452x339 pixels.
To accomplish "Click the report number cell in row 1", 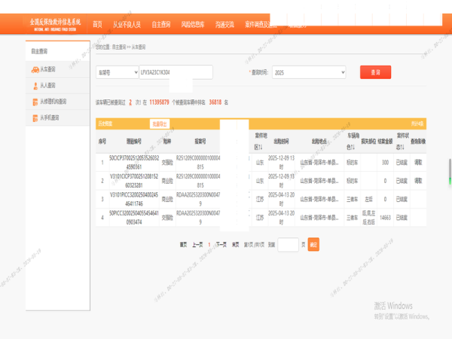I will coord(198,163).
